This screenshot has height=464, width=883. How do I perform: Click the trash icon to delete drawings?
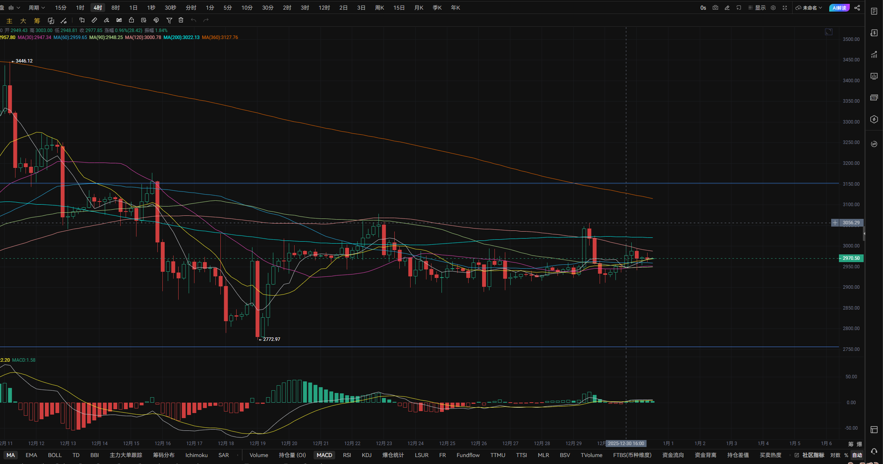181,20
